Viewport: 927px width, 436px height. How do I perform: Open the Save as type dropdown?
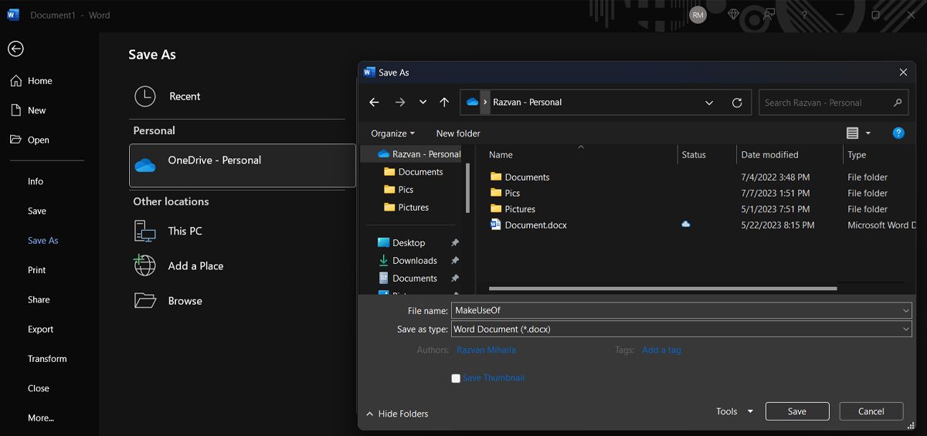[681, 329]
